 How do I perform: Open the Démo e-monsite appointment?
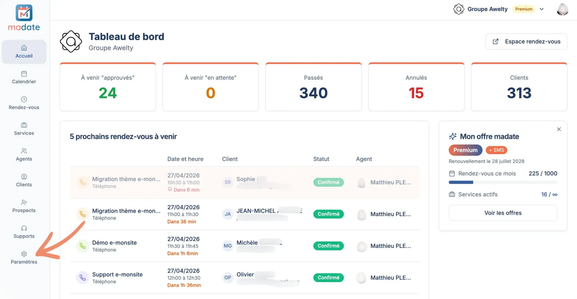pos(114,243)
